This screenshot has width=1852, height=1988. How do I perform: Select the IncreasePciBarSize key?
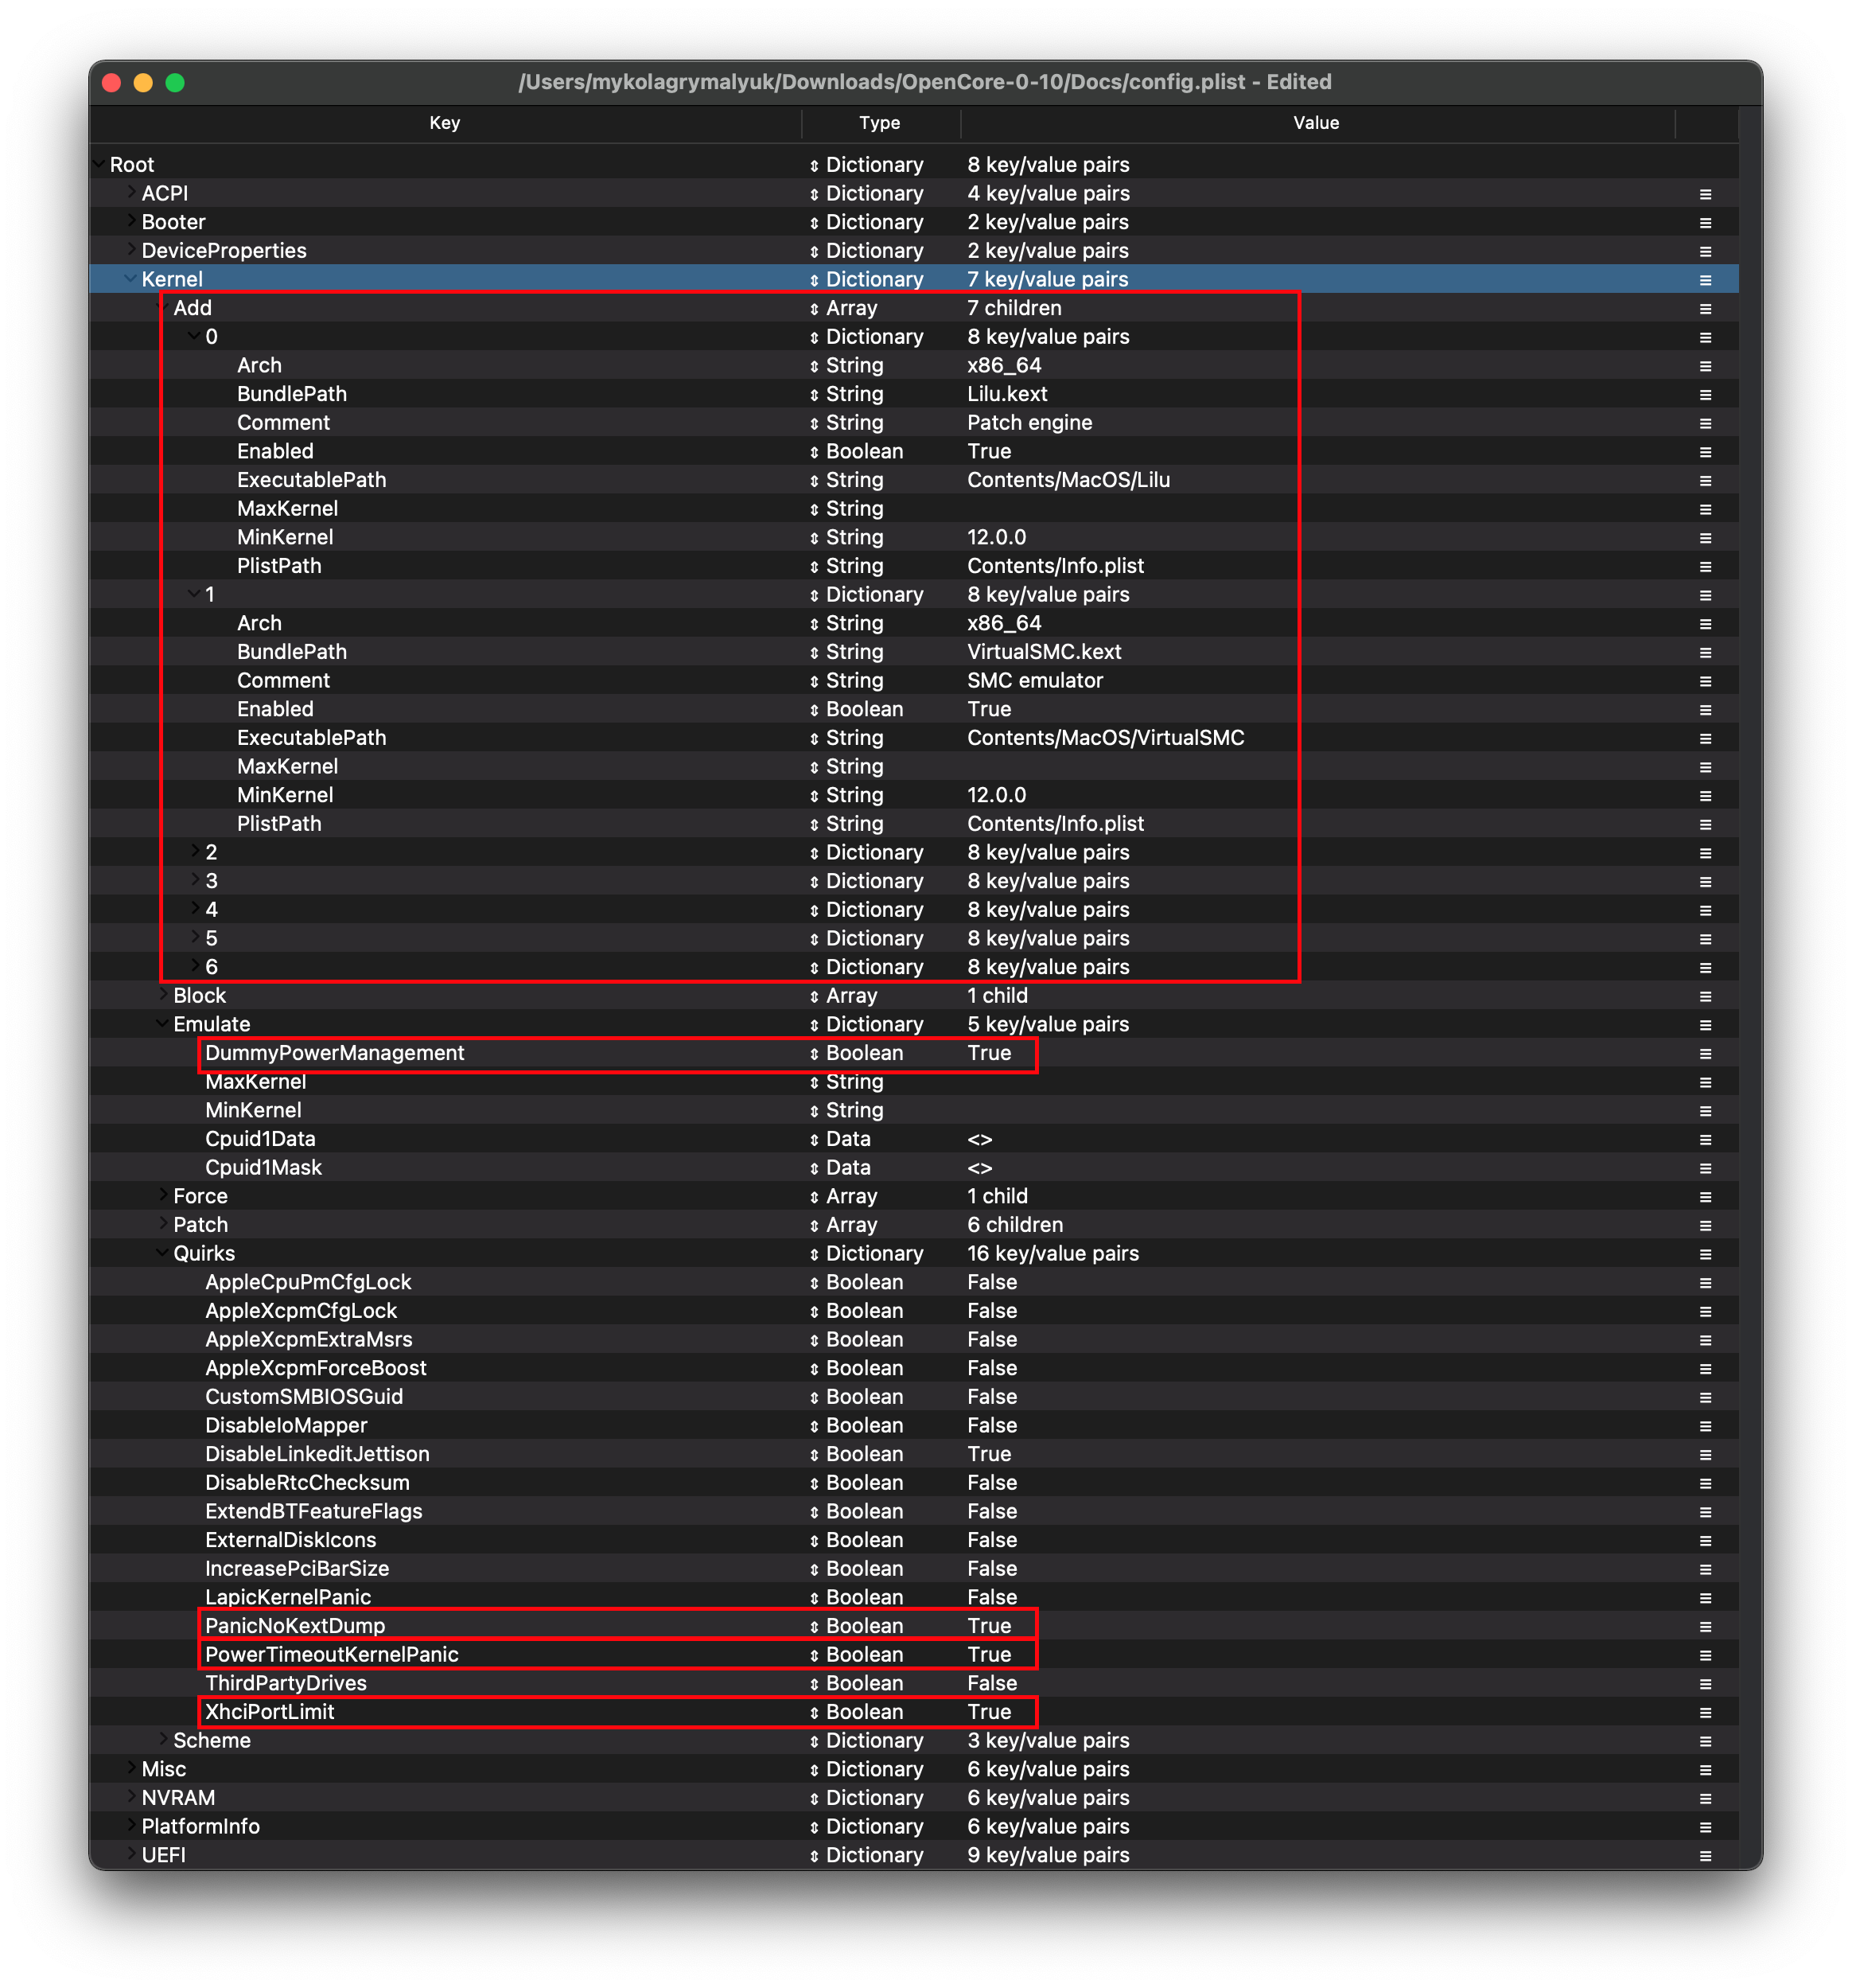[x=297, y=1569]
